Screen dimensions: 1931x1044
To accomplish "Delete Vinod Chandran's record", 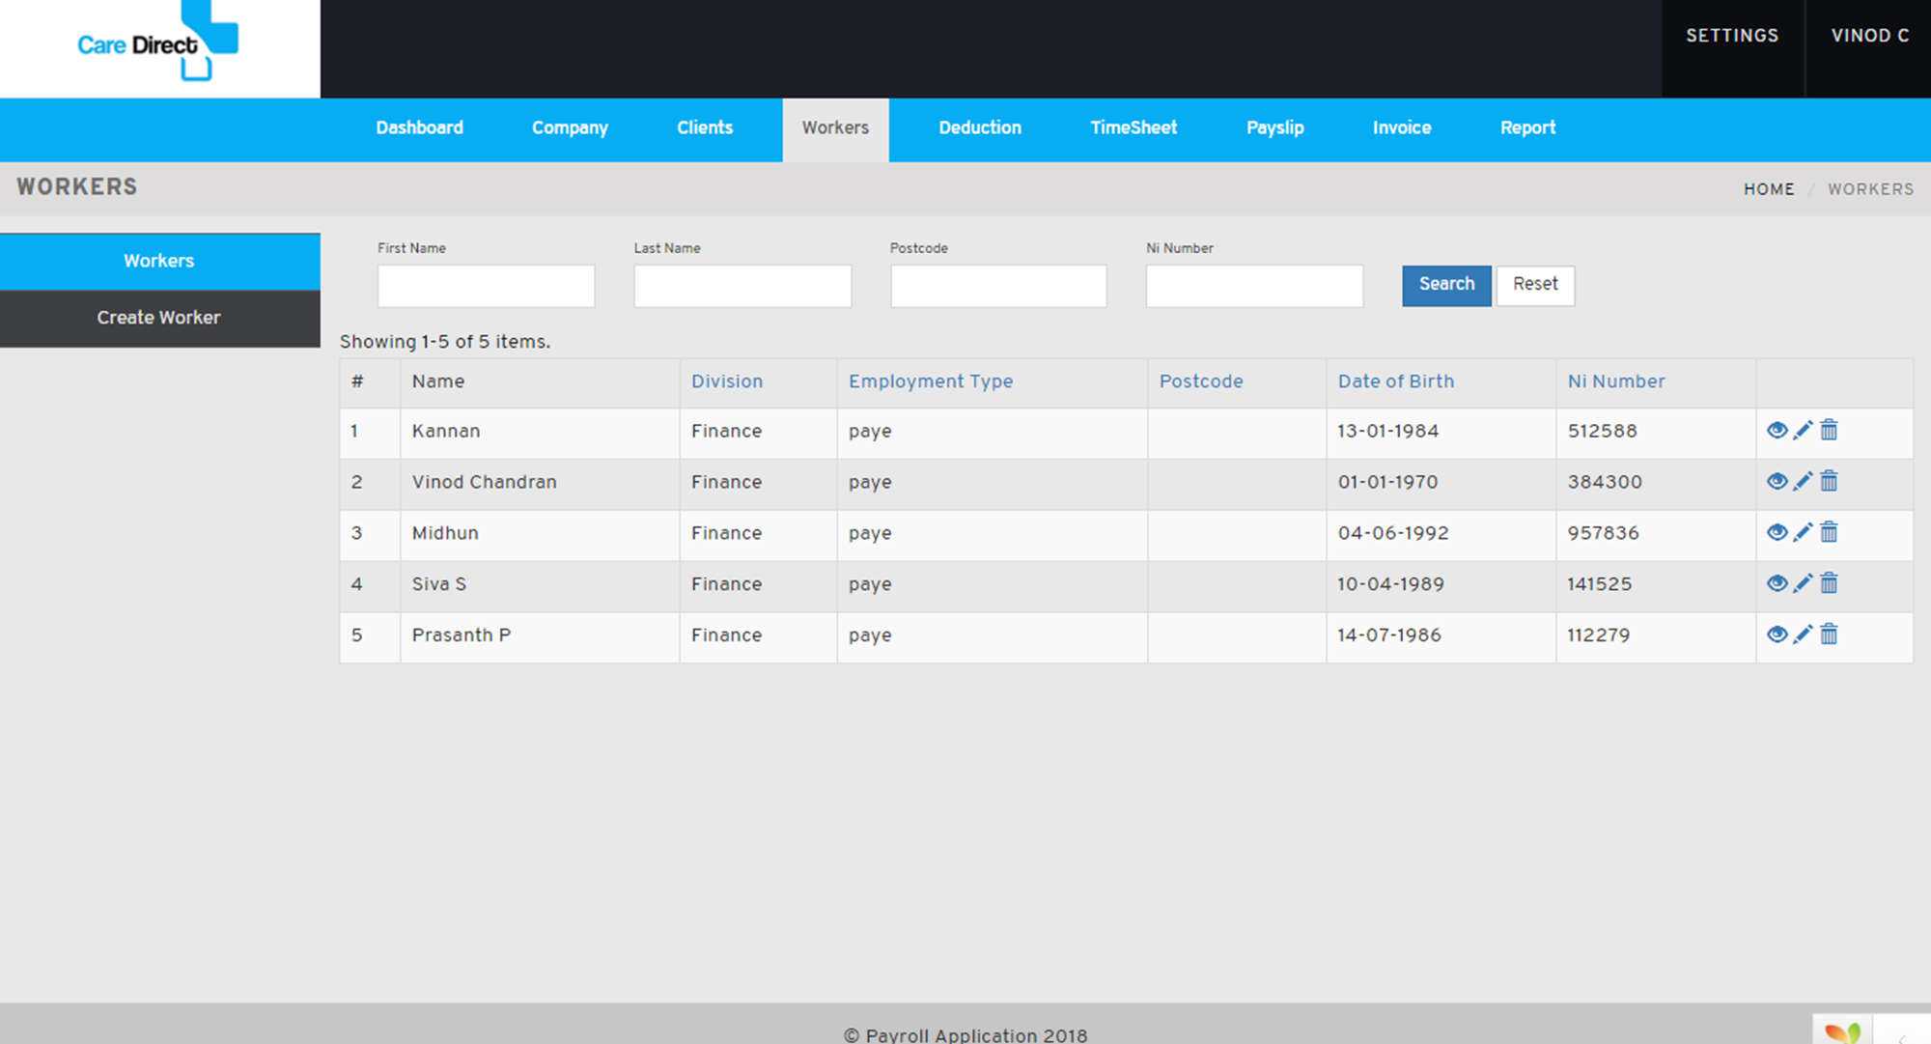I will pyautogui.click(x=1829, y=482).
